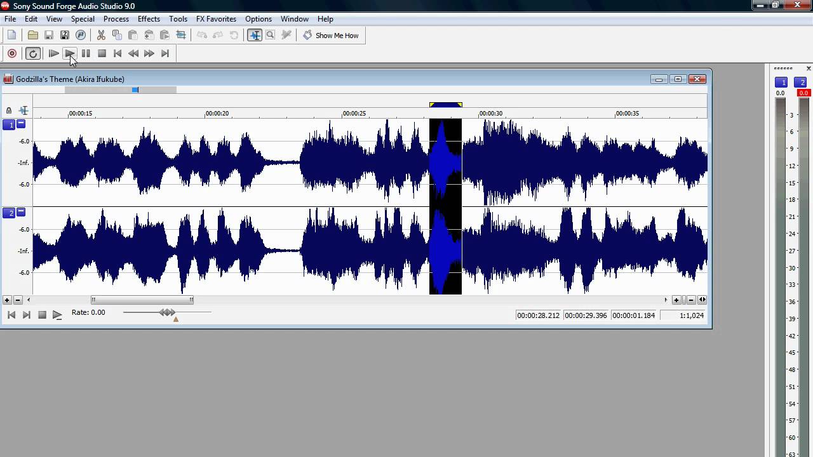The width and height of the screenshot is (813, 457).
Task: Toggle Loop Playback in the transport bar
Action: click(33, 54)
